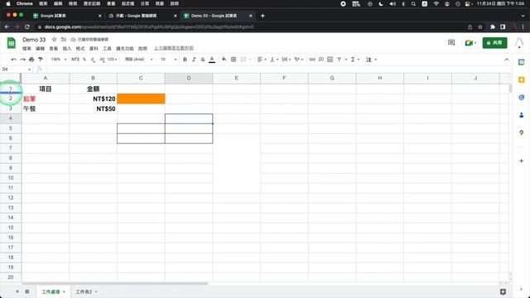Screen dimensions: 530x298
Task: Open horizontal align dropdown
Action: (x=262, y=60)
